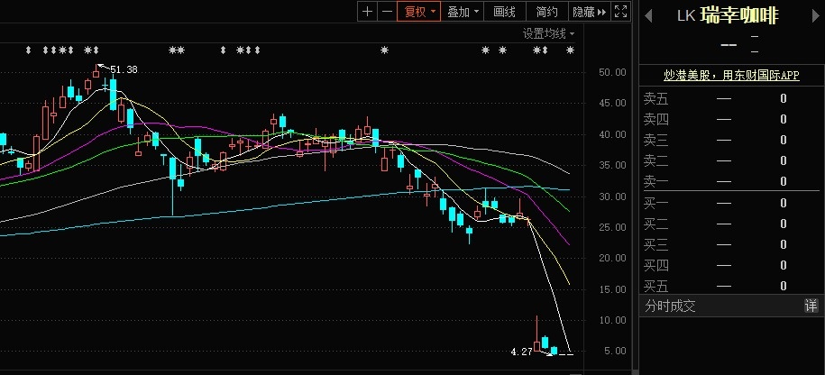
Task: Go to previous stock with left arrow
Action: (648, 15)
